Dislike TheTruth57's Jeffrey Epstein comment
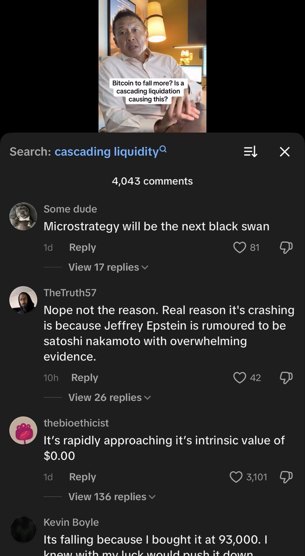The image size is (305, 556). pos(286,378)
